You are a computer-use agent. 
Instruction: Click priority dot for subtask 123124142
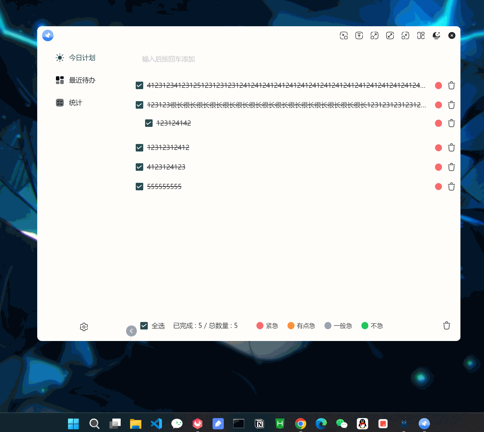[x=438, y=123]
